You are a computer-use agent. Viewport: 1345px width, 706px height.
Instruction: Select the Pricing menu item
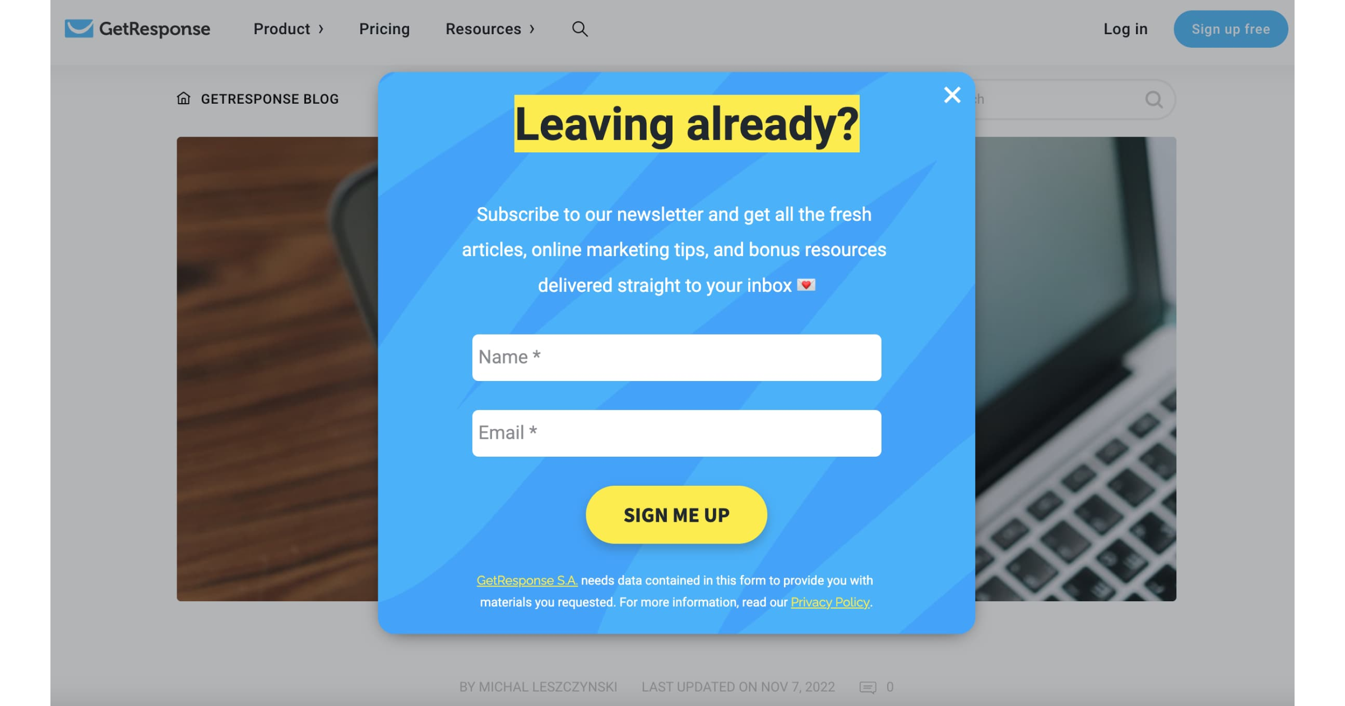click(x=384, y=29)
